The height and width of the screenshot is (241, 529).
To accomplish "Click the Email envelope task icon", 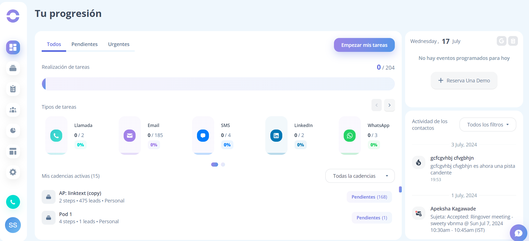I will point(130,136).
